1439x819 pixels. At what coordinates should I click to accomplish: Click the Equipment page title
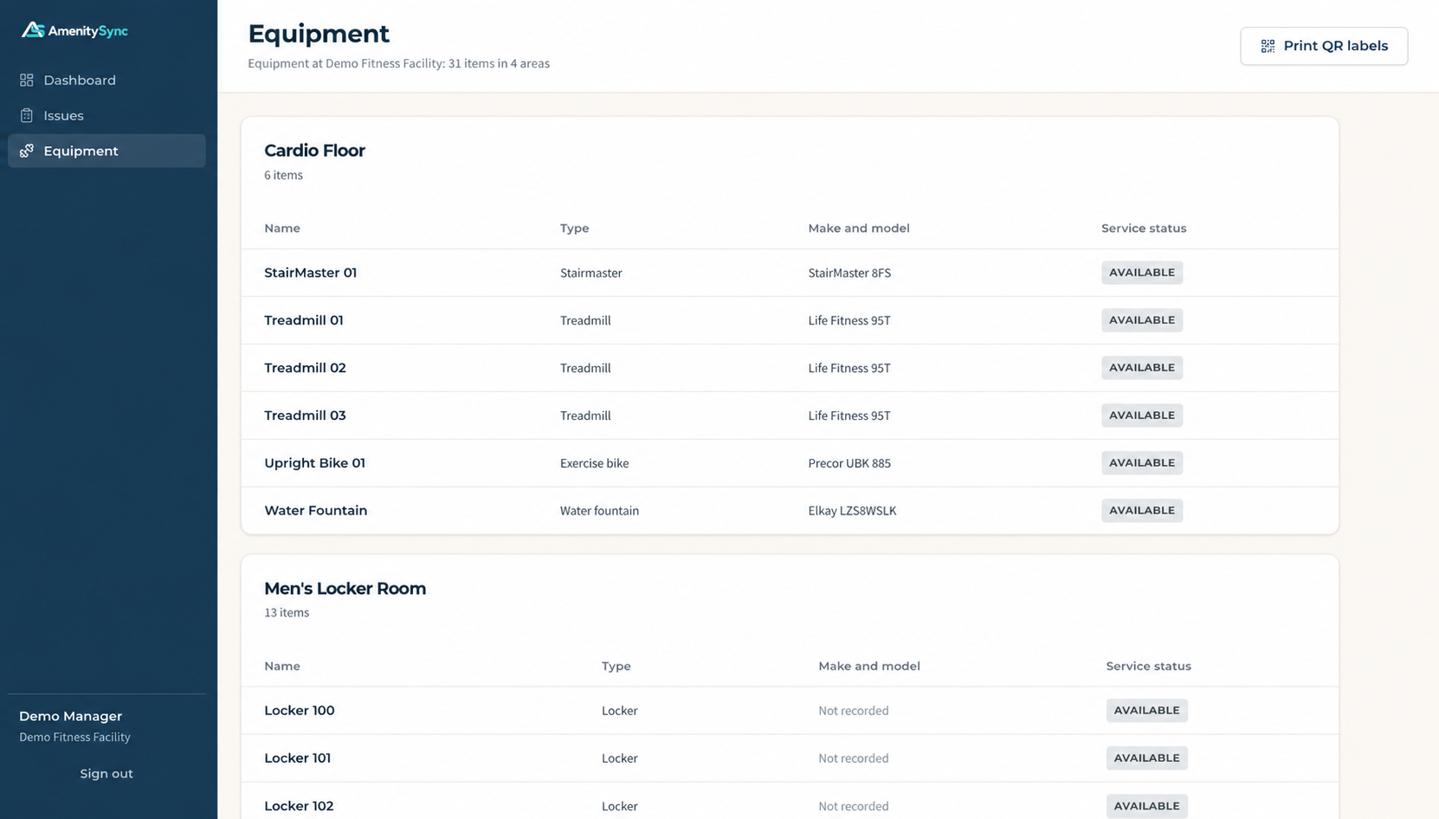point(319,34)
